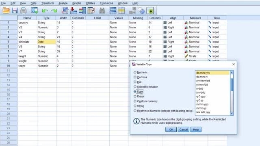Click the Go to case icon
Screen dimensions: 260x146
(x=65, y=11)
